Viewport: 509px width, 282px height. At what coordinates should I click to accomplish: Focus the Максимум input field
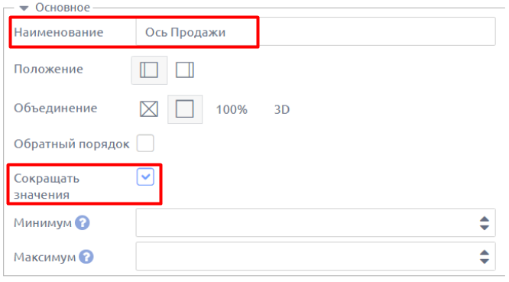click(316, 256)
